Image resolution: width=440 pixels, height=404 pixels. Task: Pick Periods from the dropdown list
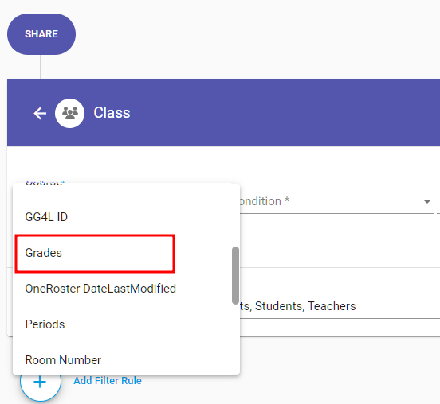(126, 324)
